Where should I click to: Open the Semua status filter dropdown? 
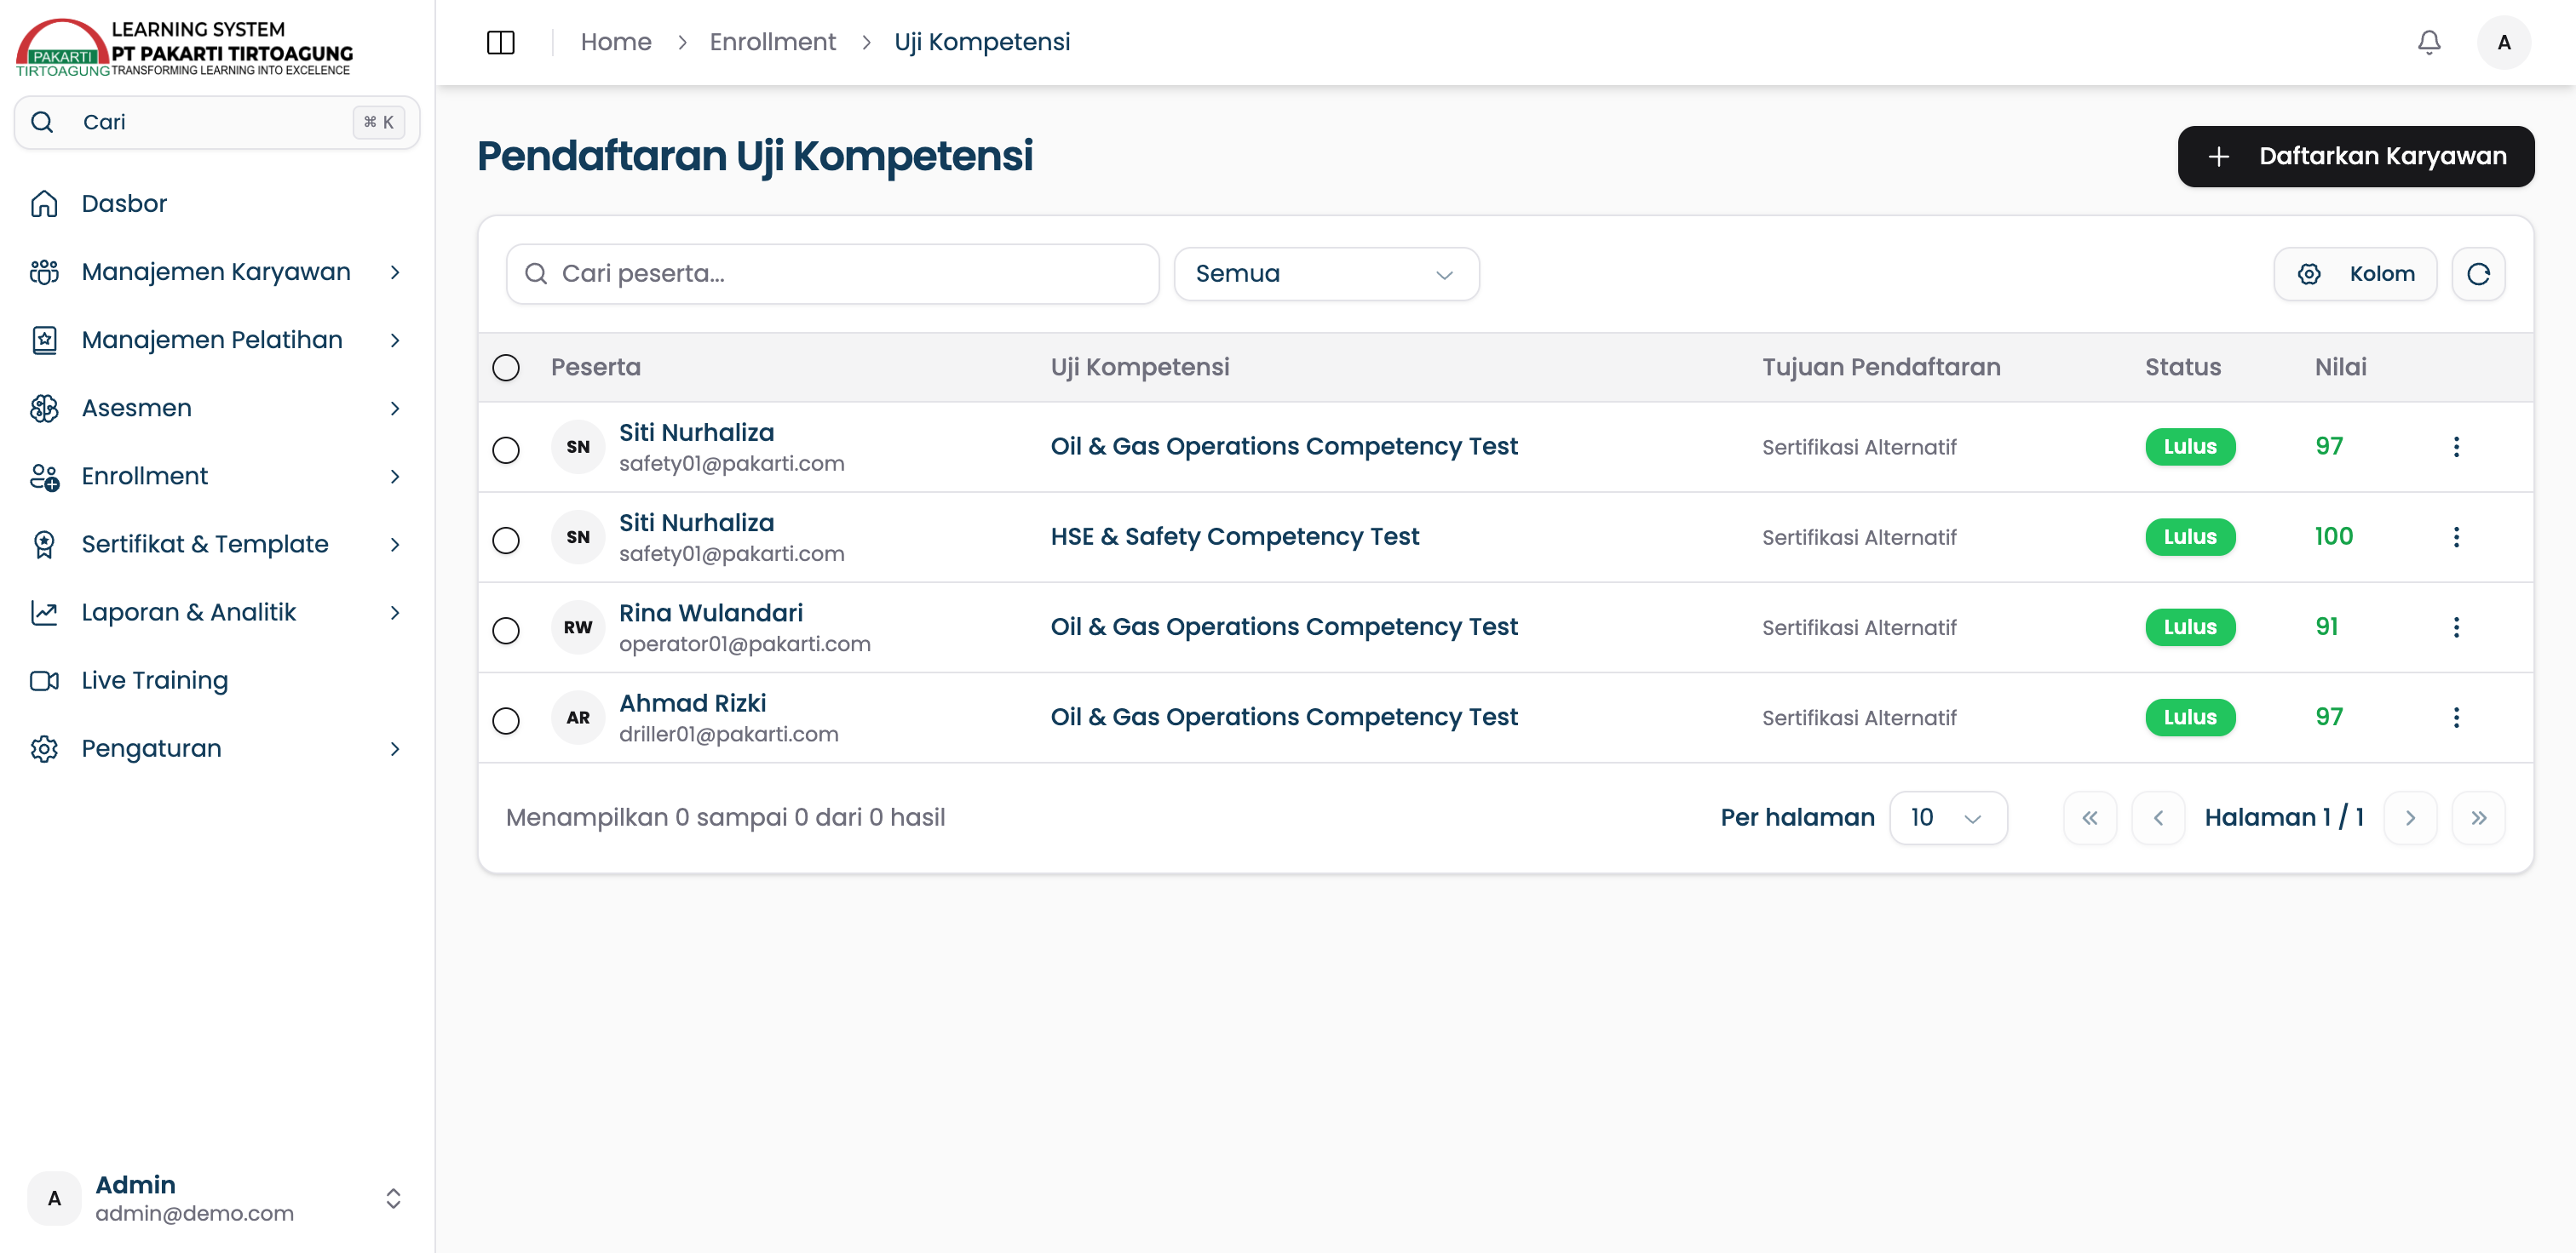(x=1326, y=274)
